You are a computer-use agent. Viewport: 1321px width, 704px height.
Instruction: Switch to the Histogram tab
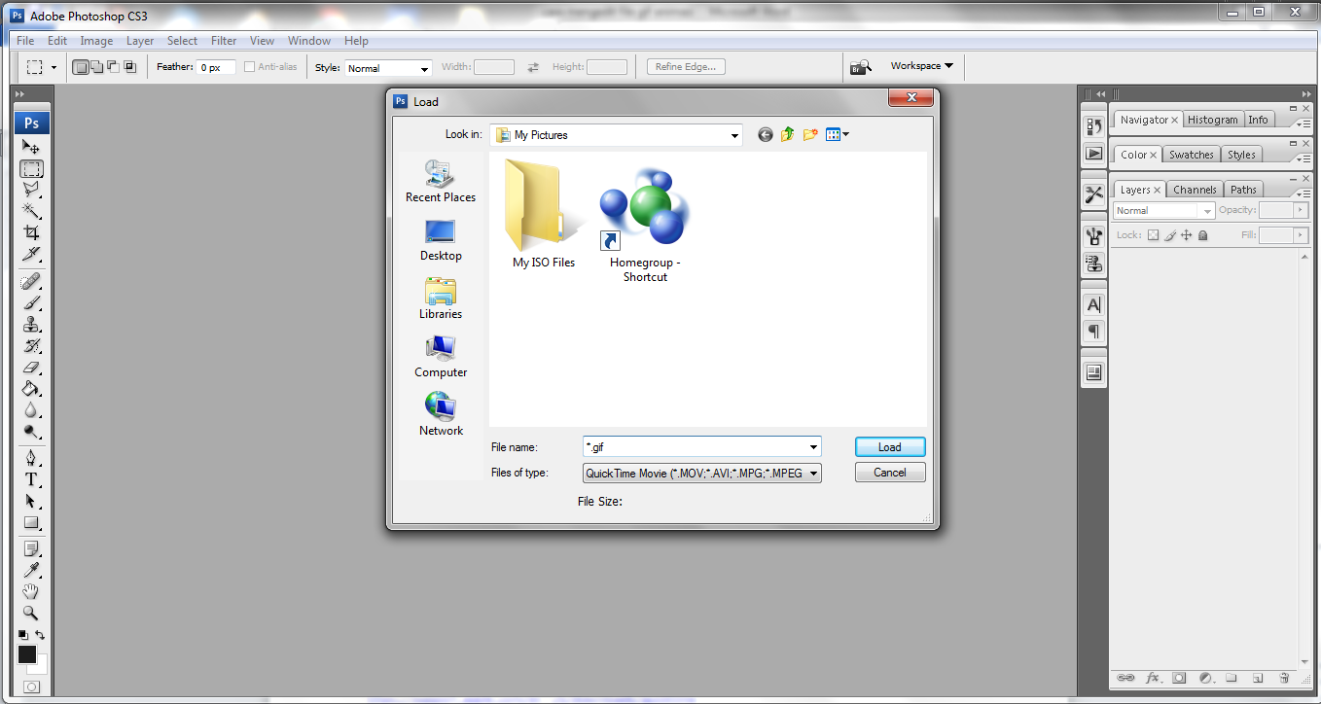1213,120
